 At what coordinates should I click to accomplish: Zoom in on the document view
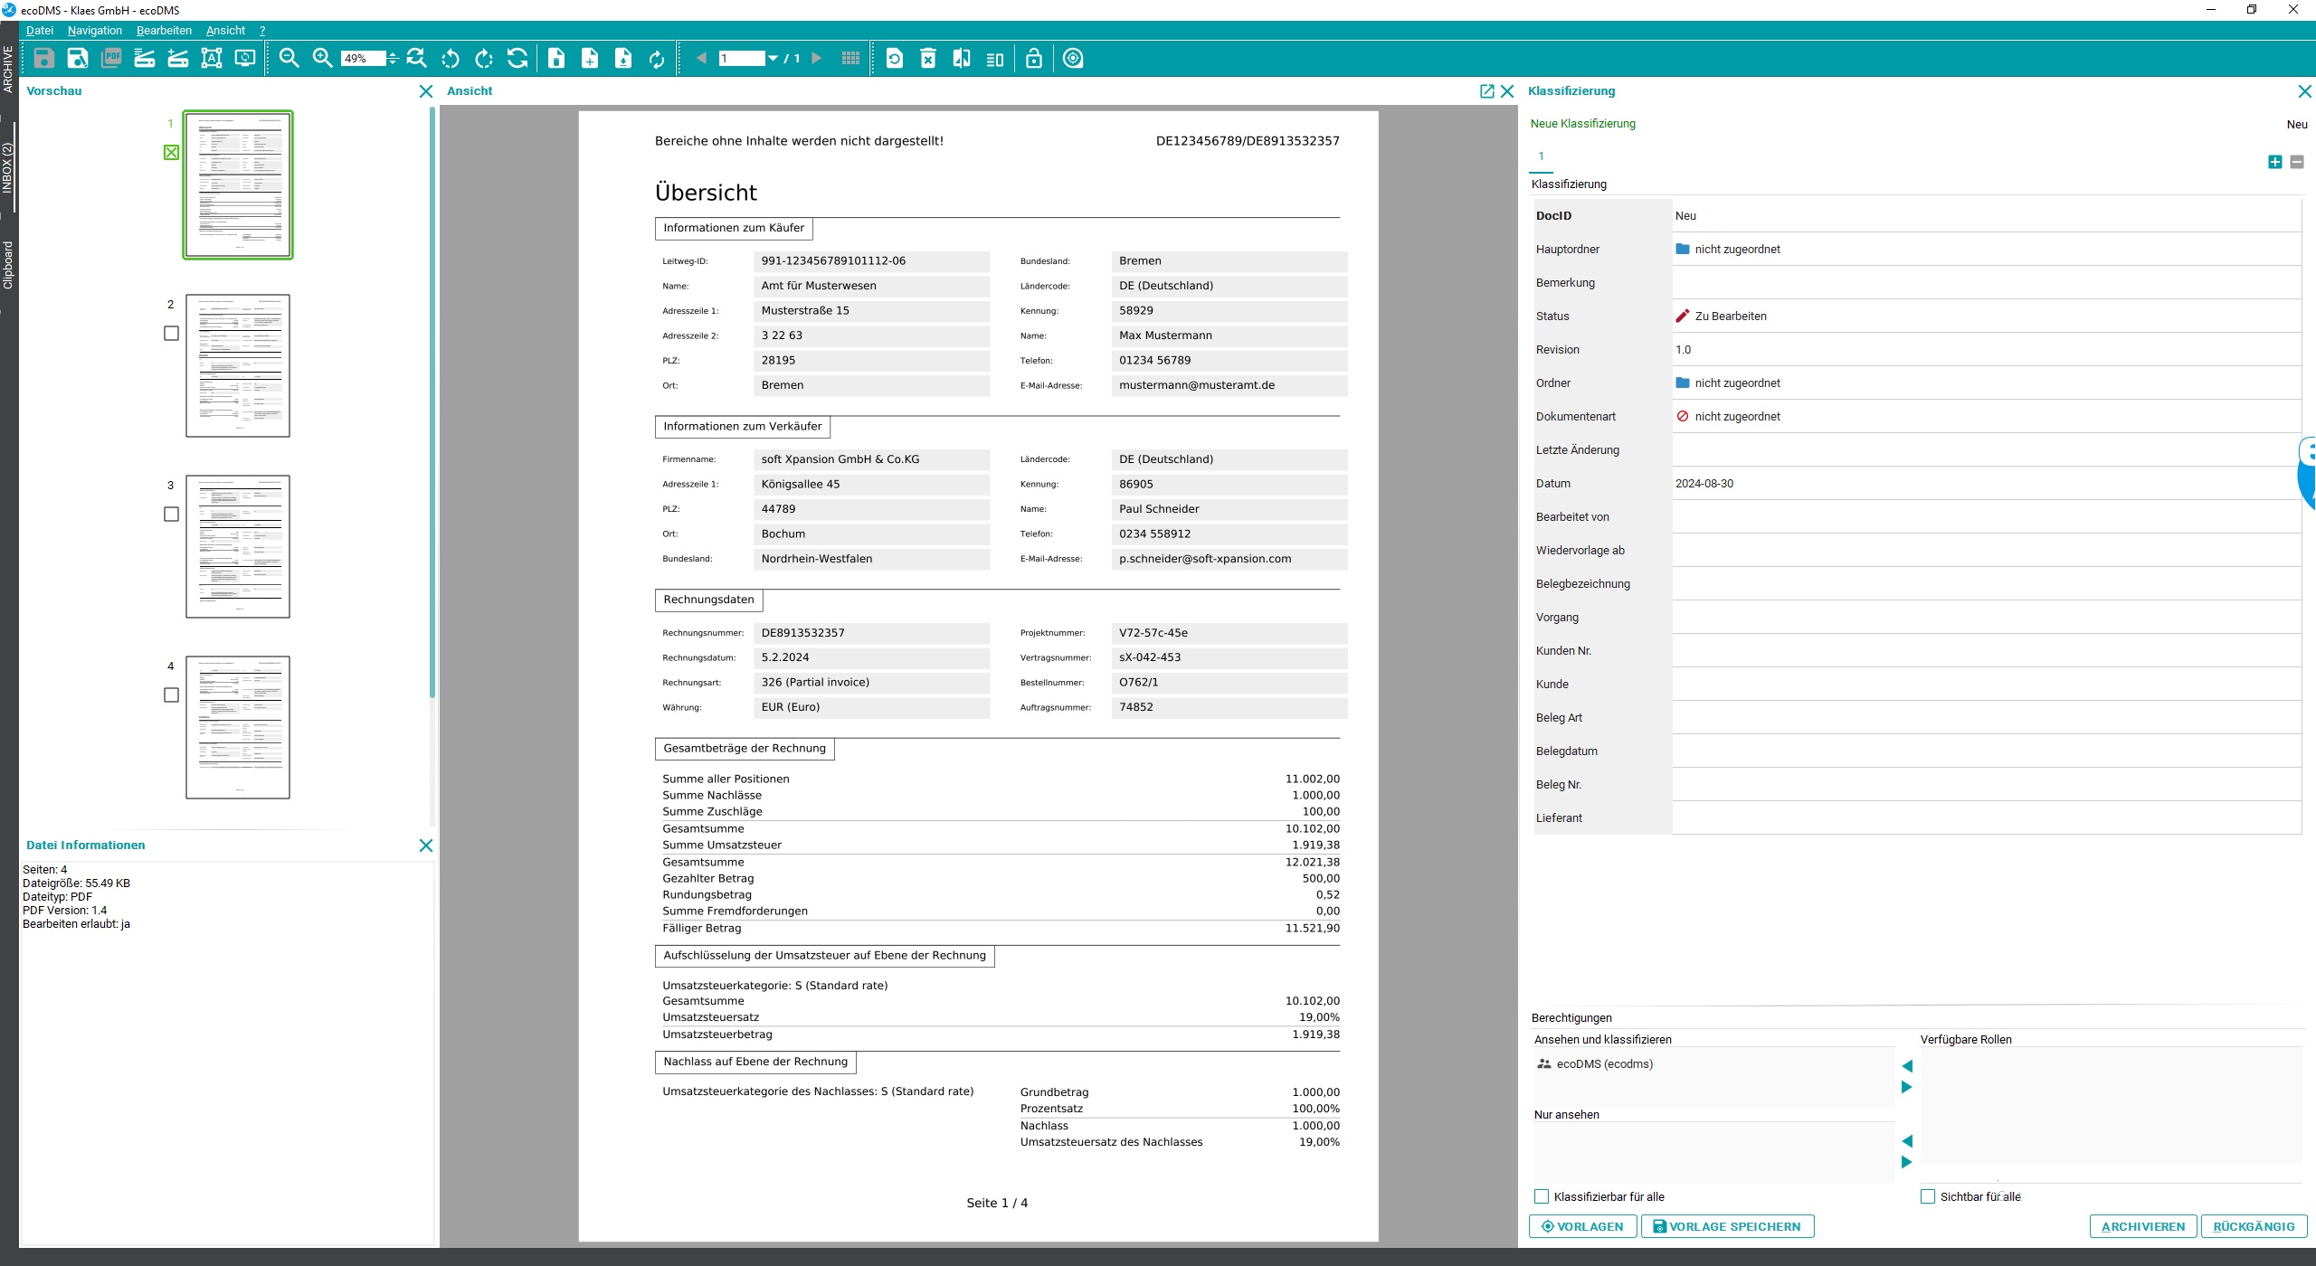(x=323, y=59)
